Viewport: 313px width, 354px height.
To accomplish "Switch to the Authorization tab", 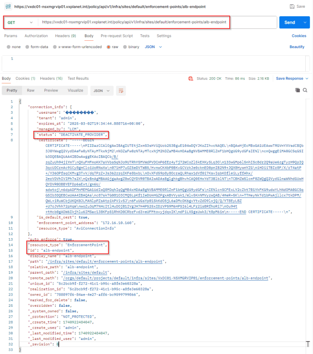I will tap(36, 36).
